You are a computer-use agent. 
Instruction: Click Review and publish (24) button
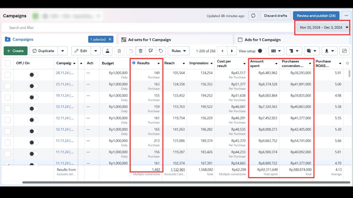(x=316, y=16)
